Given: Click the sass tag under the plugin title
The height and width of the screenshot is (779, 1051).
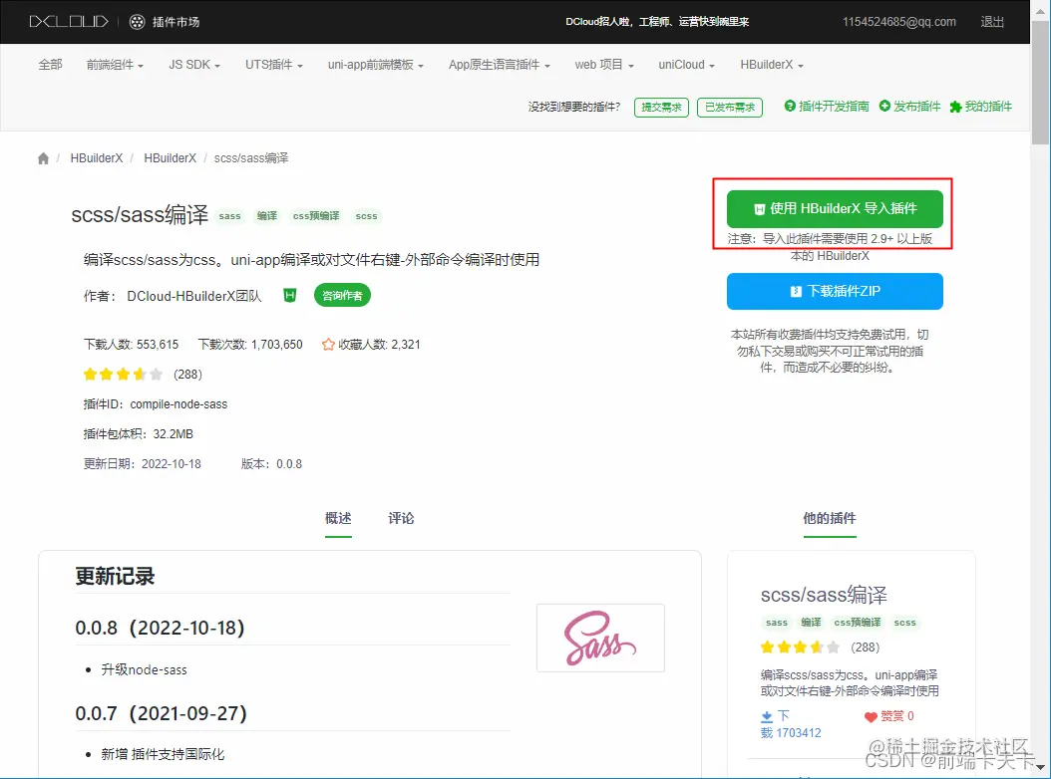Looking at the screenshot, I should coord(229,215).
